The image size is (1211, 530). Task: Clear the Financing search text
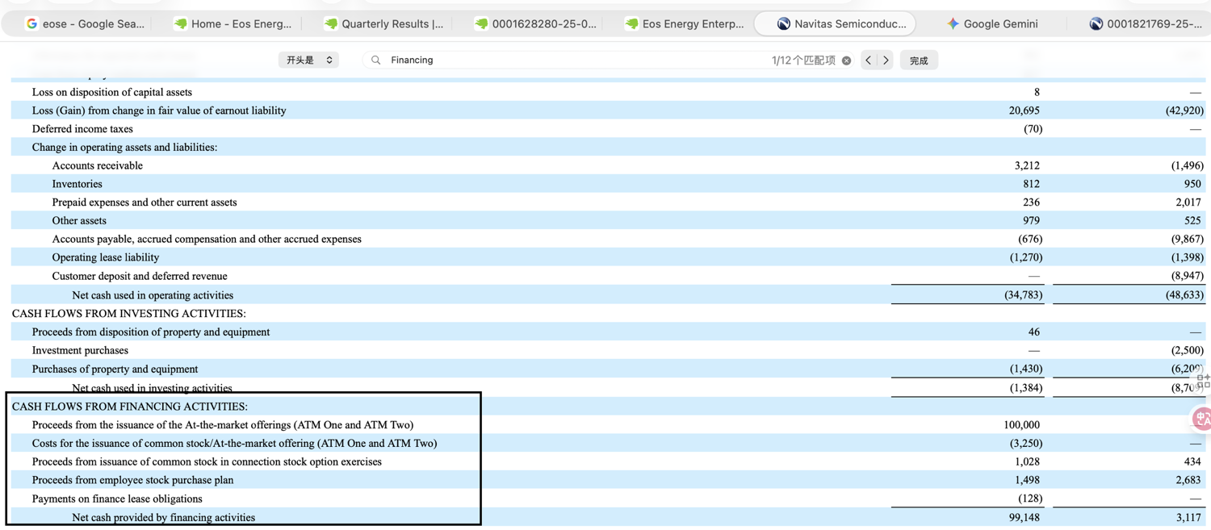coord(846,61)
